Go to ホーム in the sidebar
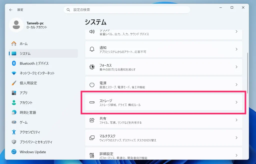 click(43, 44)
